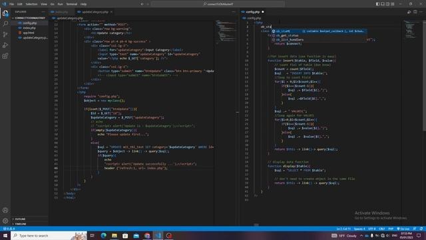Open customize layout icon

point(393,4)
